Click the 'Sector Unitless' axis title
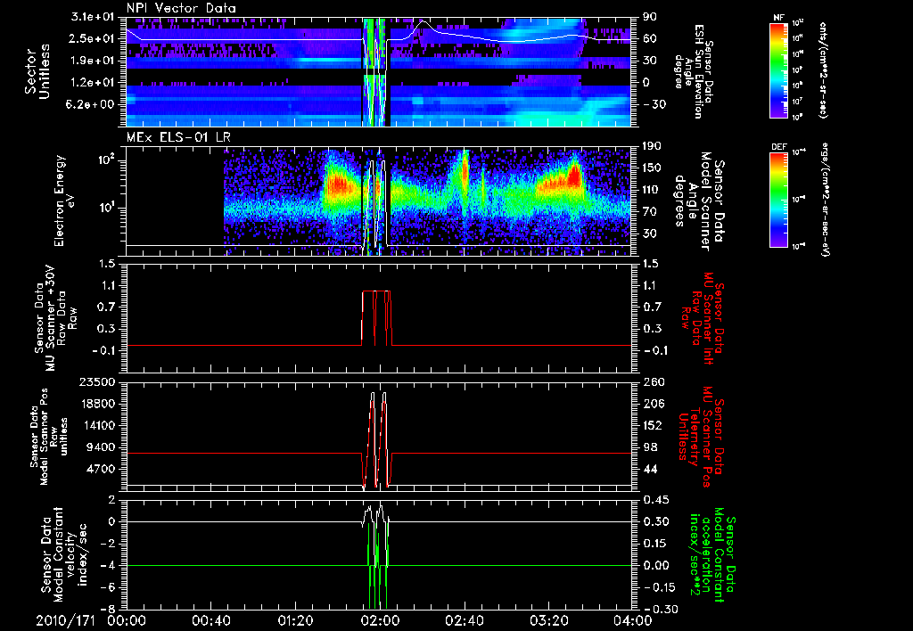 pos(37,71)
